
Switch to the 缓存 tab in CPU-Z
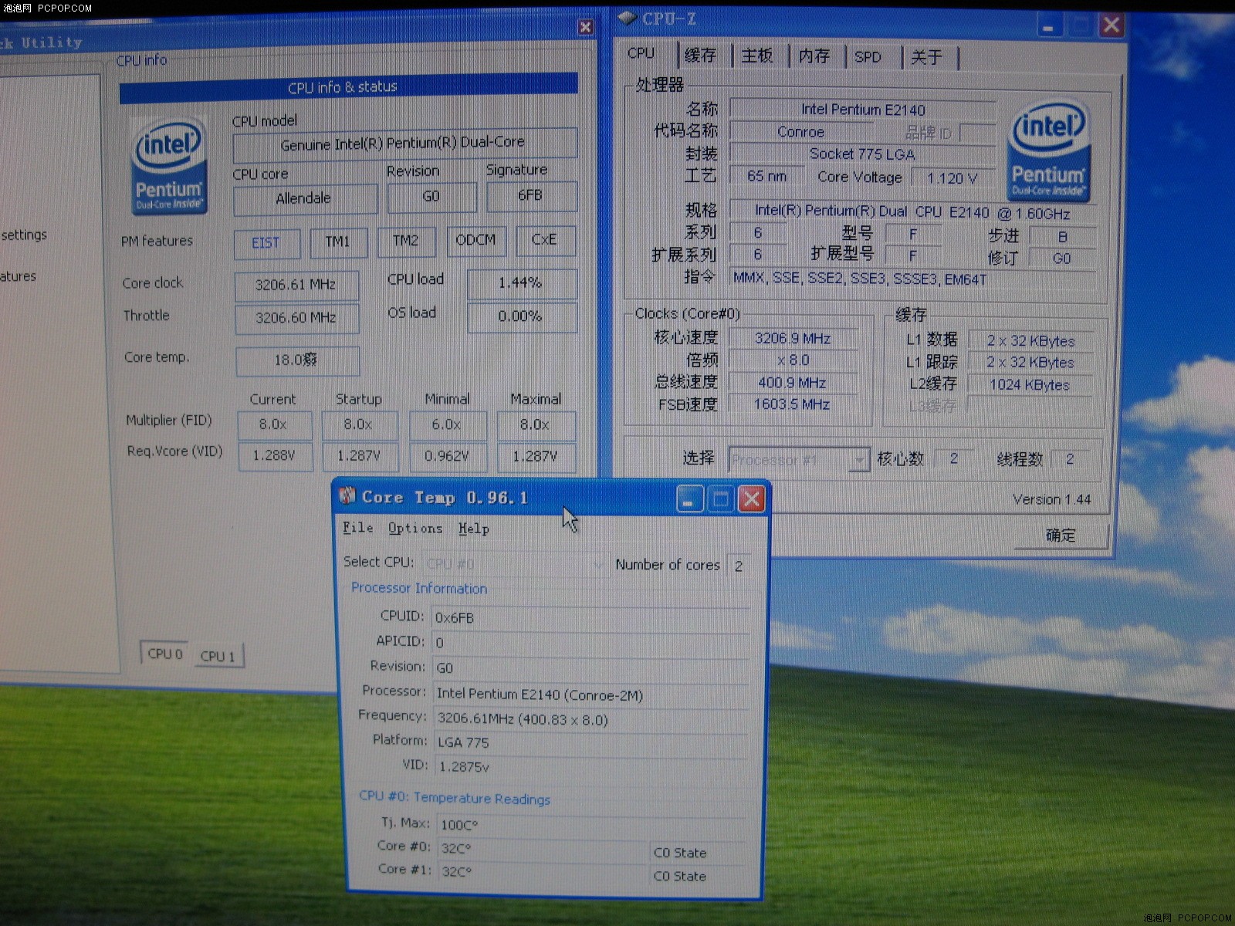(700, 56)
